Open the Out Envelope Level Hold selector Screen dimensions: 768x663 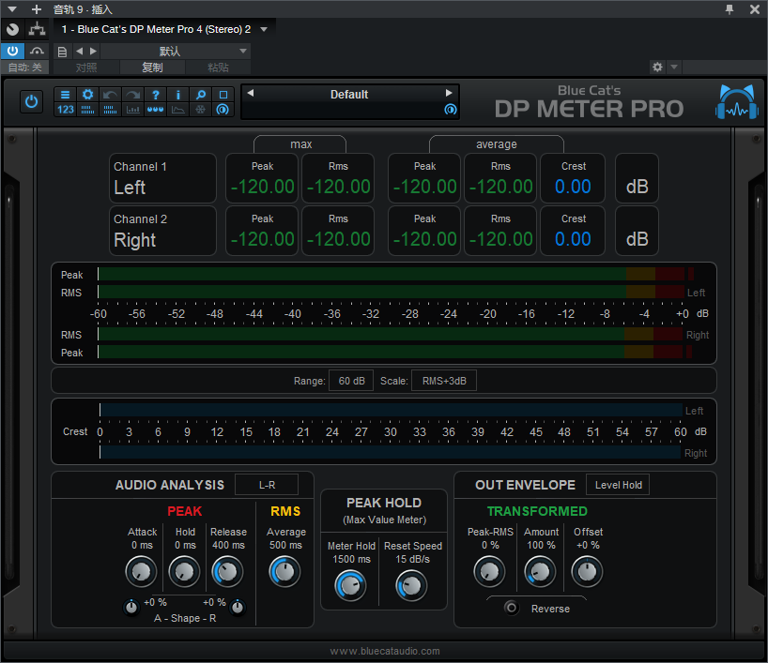tap(618, 485)
